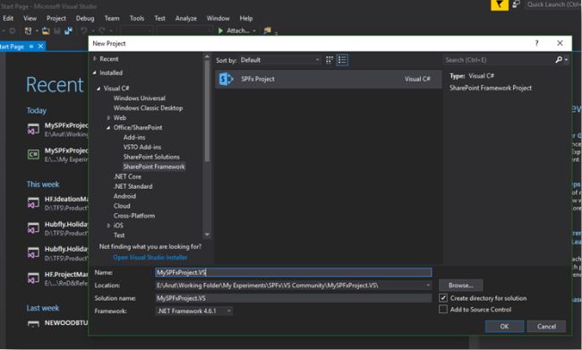The height and width of the screenshot is (350, 582).
Task: Open the Debug menu
Action: click(x=85, y=18)
